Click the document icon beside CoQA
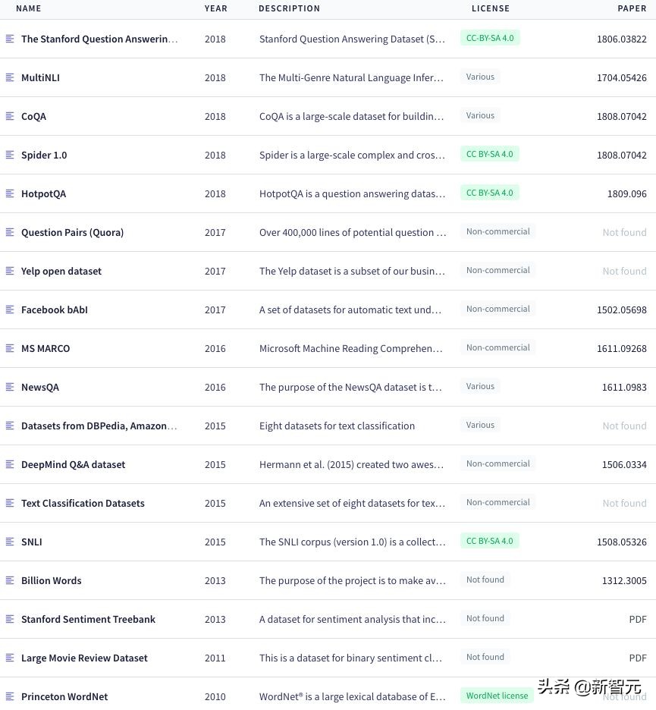This screenshot has height=710, width=656. 10,116
